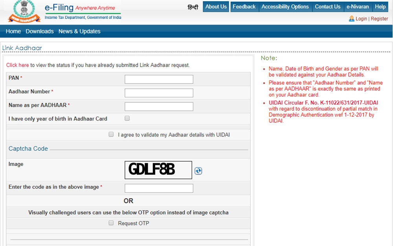This screenshot has height=246, width=393.
Task: Refresh the captcha image icon
Action: pos(198,171)
